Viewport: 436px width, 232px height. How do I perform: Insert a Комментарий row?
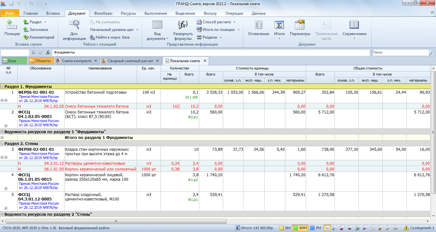39,37
